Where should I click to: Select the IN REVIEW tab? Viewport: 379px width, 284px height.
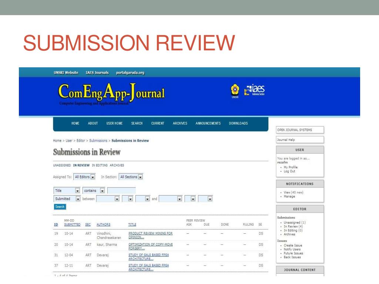coord(81,165)
